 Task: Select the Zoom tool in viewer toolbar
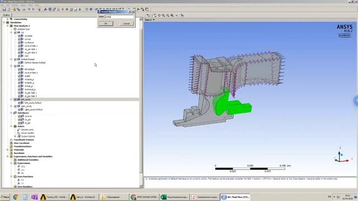point(163,16)
